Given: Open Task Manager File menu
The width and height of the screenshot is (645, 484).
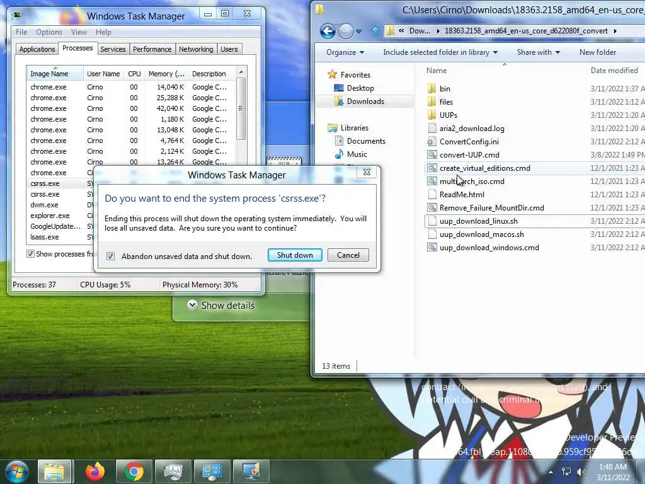Looking at the screenshot, I should point(21,32).
